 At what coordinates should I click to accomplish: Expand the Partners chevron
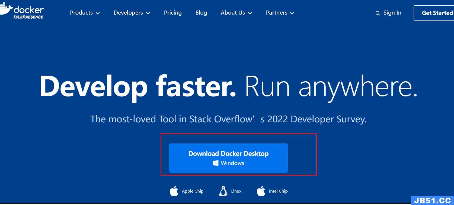[x=292, y=13]
